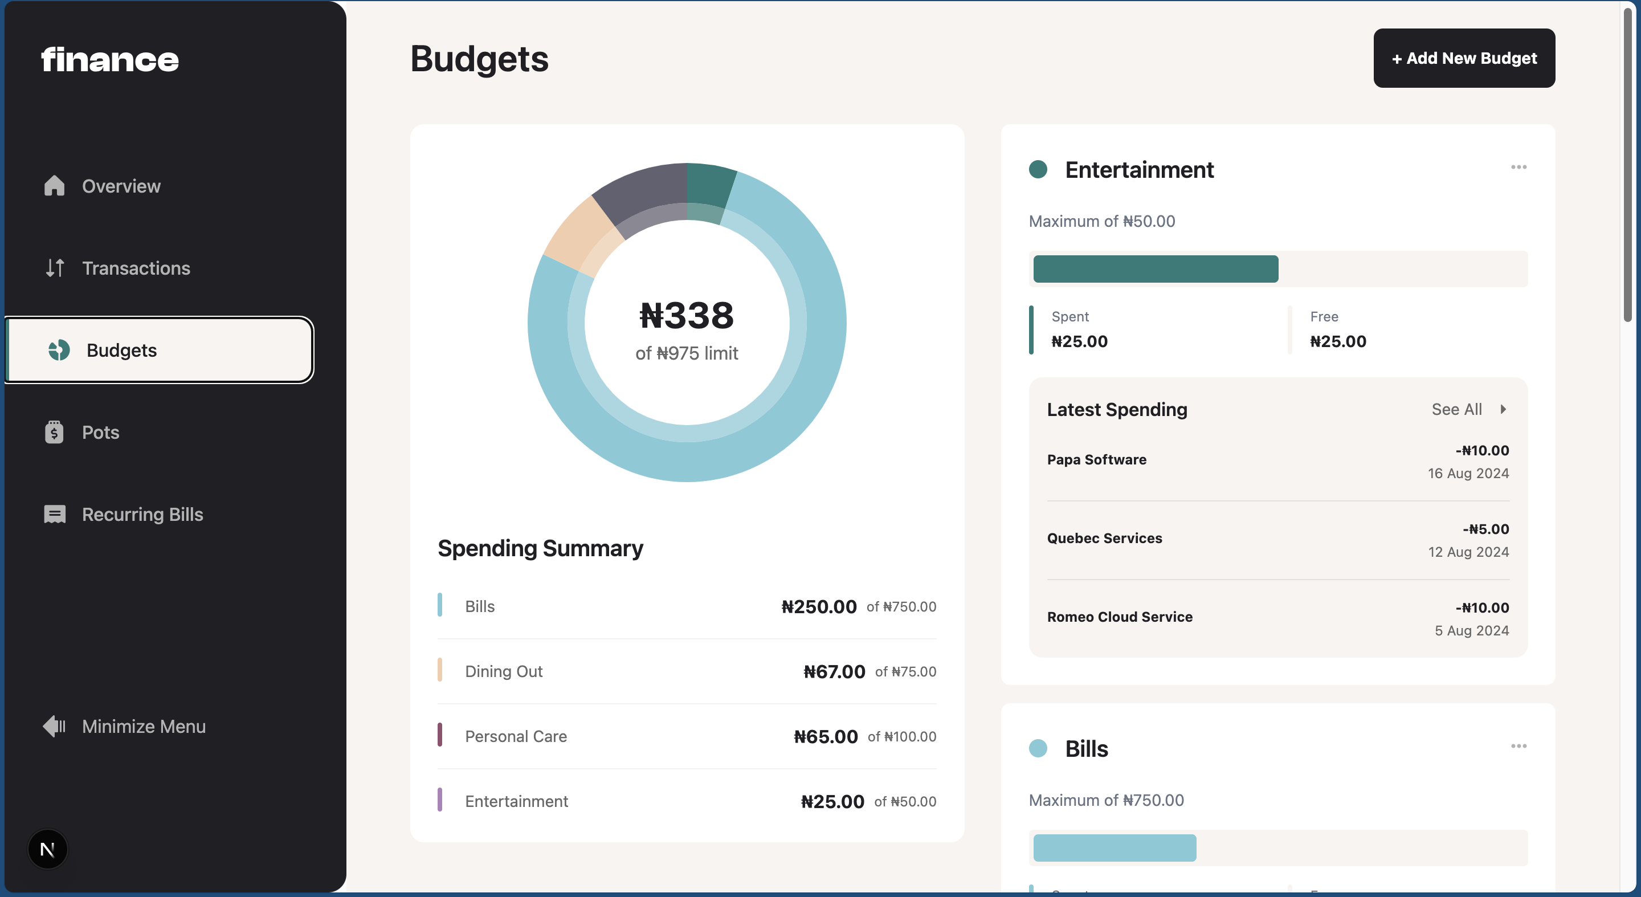The width and height of the screenshot is (1641, 897).
Task: Click the Minimize Menu arrow icon
Action: coord(54,726)
